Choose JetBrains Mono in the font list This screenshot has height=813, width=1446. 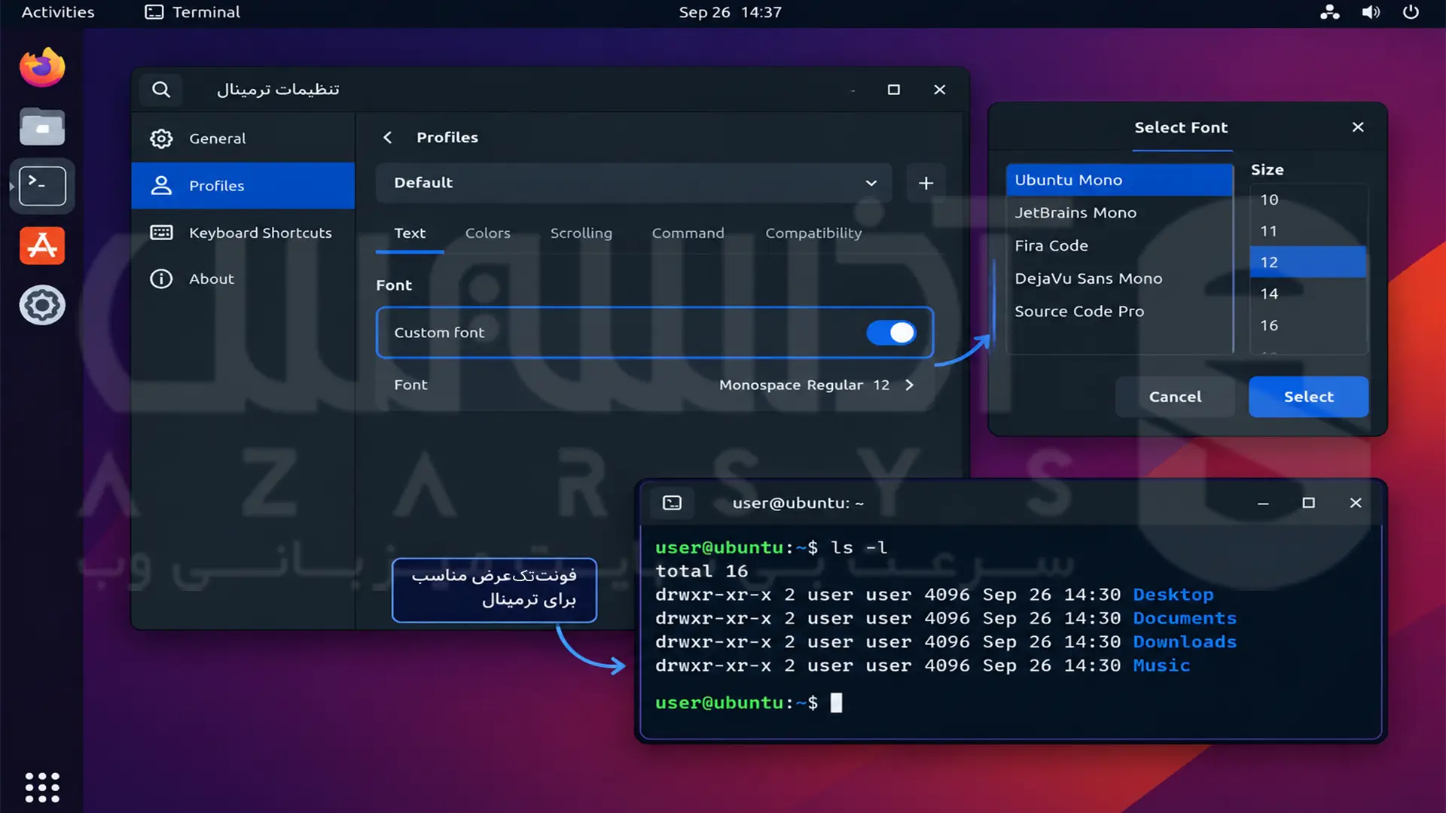click(1119, 213)
